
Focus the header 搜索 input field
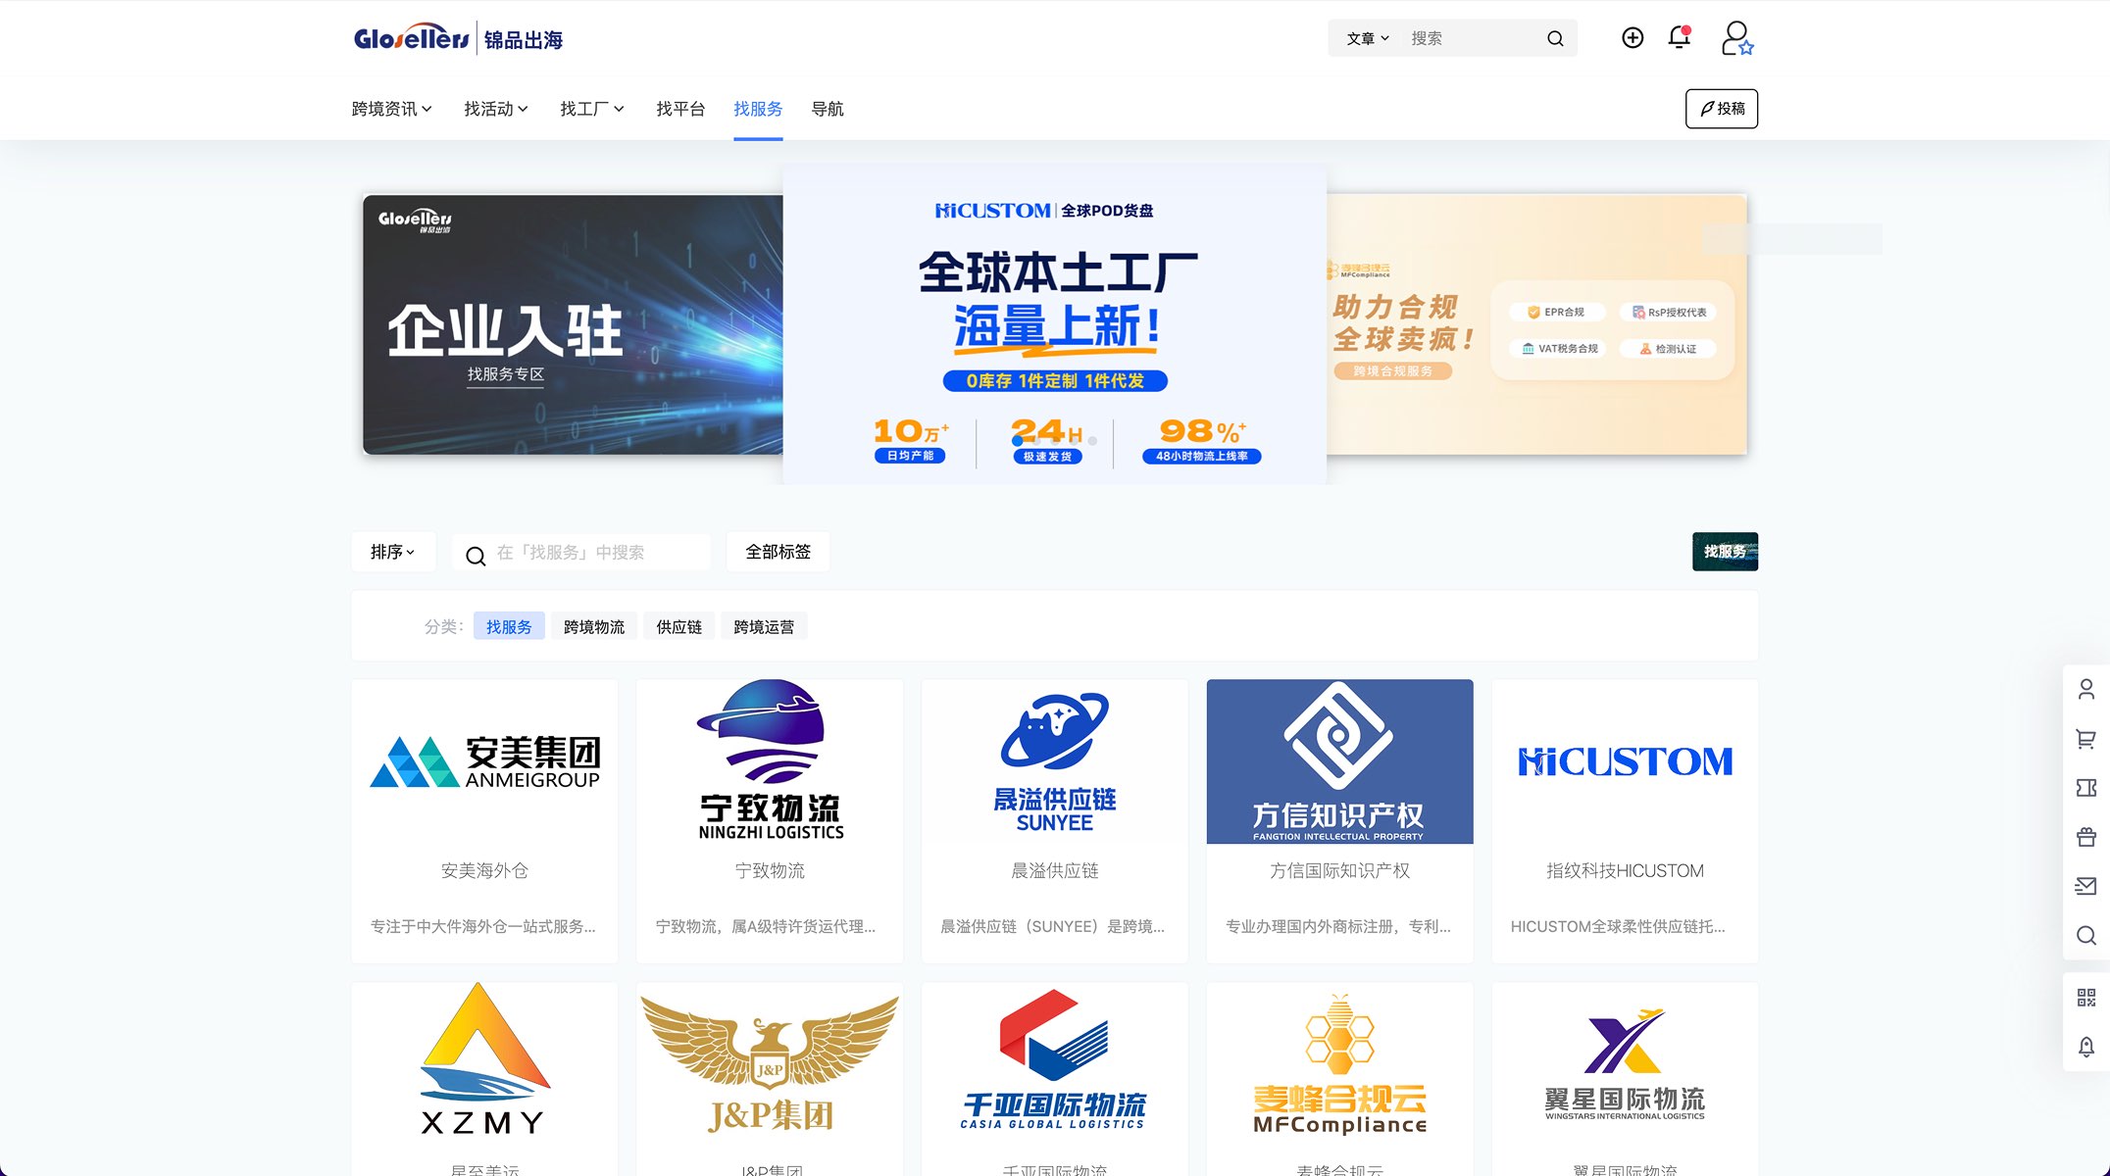pyautogui.click(x=1471, y=38)
